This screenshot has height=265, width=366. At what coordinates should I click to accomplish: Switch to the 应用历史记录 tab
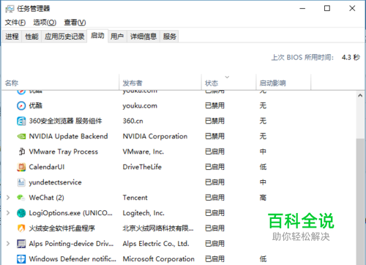click(64, 37)
